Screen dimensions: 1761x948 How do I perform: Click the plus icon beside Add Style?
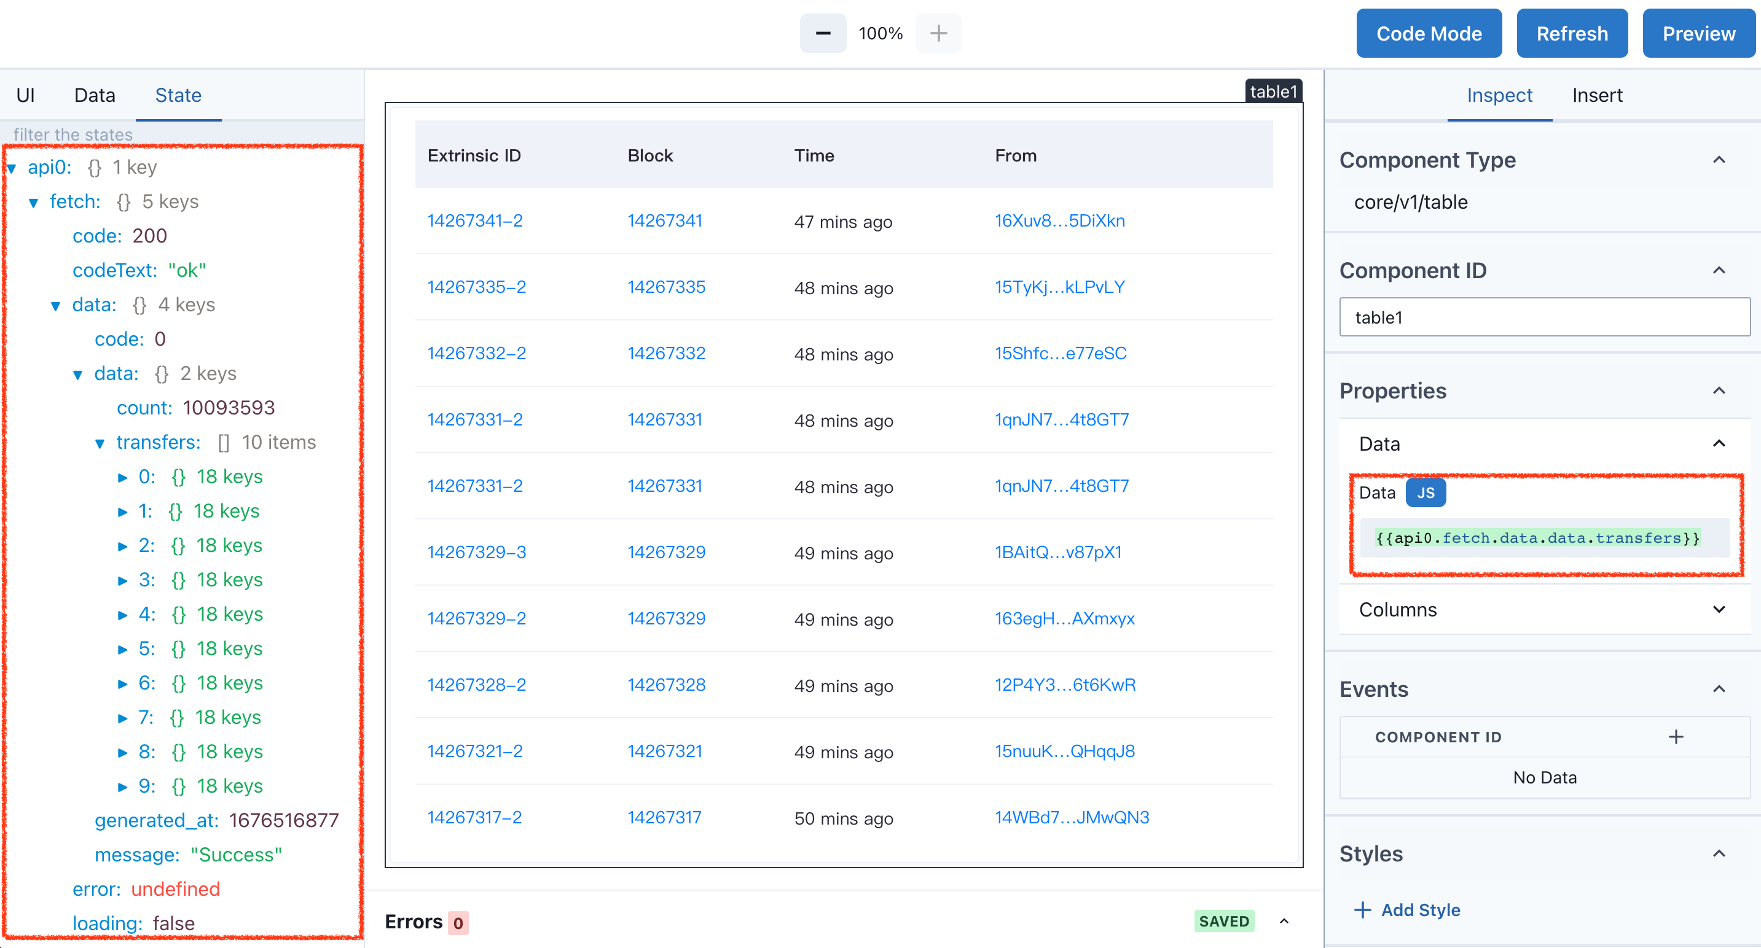click(1362, 910)
